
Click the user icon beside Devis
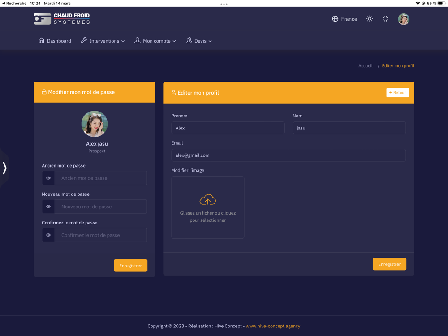[189, 40]
